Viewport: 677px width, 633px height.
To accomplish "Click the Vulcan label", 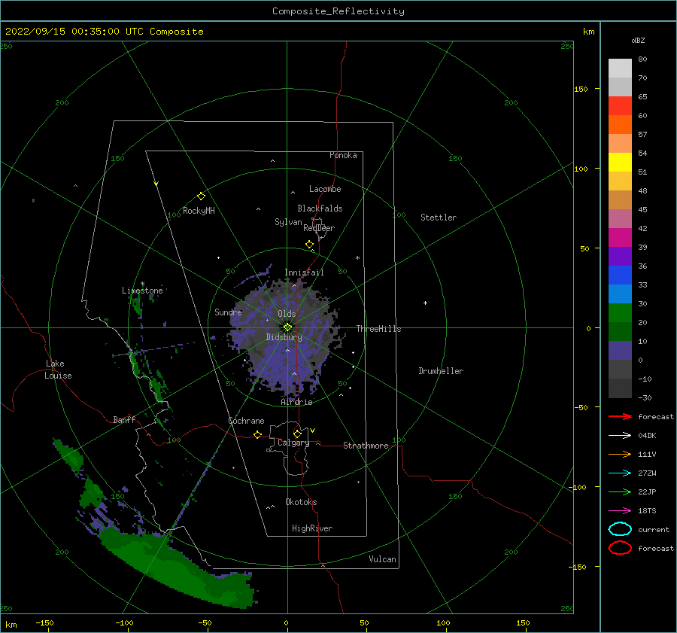I will [x=383, y=559].
